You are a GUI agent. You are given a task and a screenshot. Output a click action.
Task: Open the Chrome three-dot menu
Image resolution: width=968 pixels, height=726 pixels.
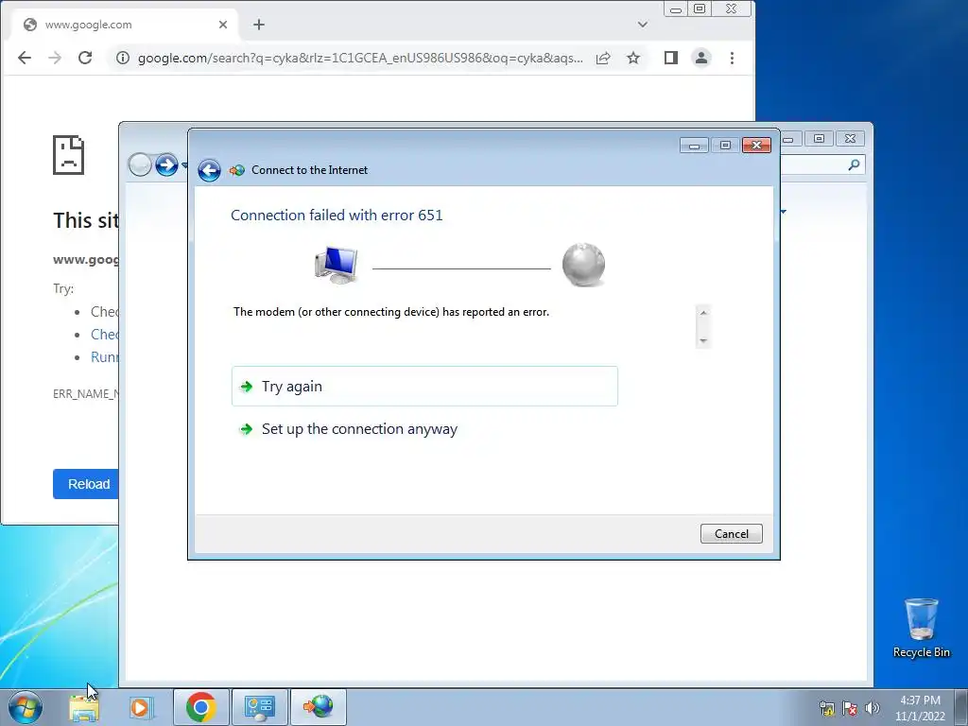tap(732, 58)
